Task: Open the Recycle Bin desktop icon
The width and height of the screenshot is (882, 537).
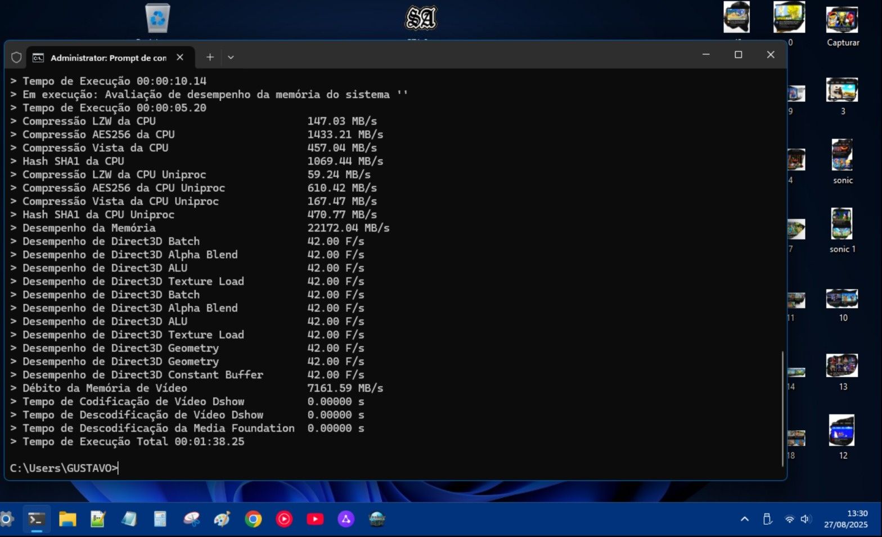Action: [x=157, y=18]
